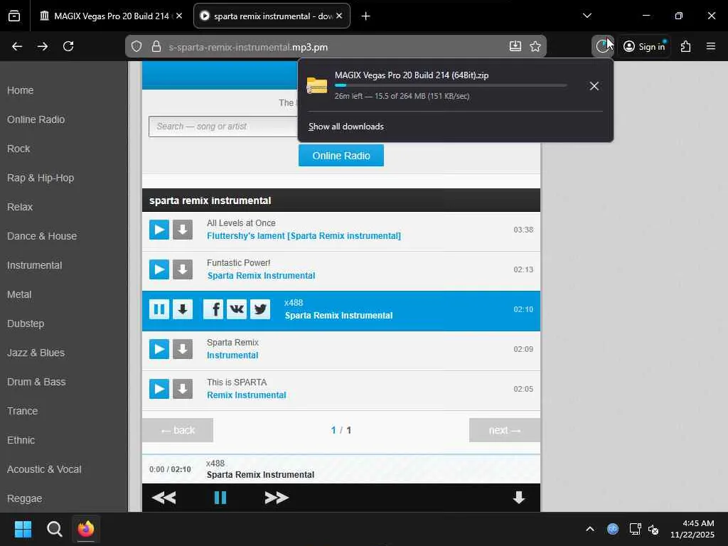
Task: View site security padlock info
Action: [156, 47]
